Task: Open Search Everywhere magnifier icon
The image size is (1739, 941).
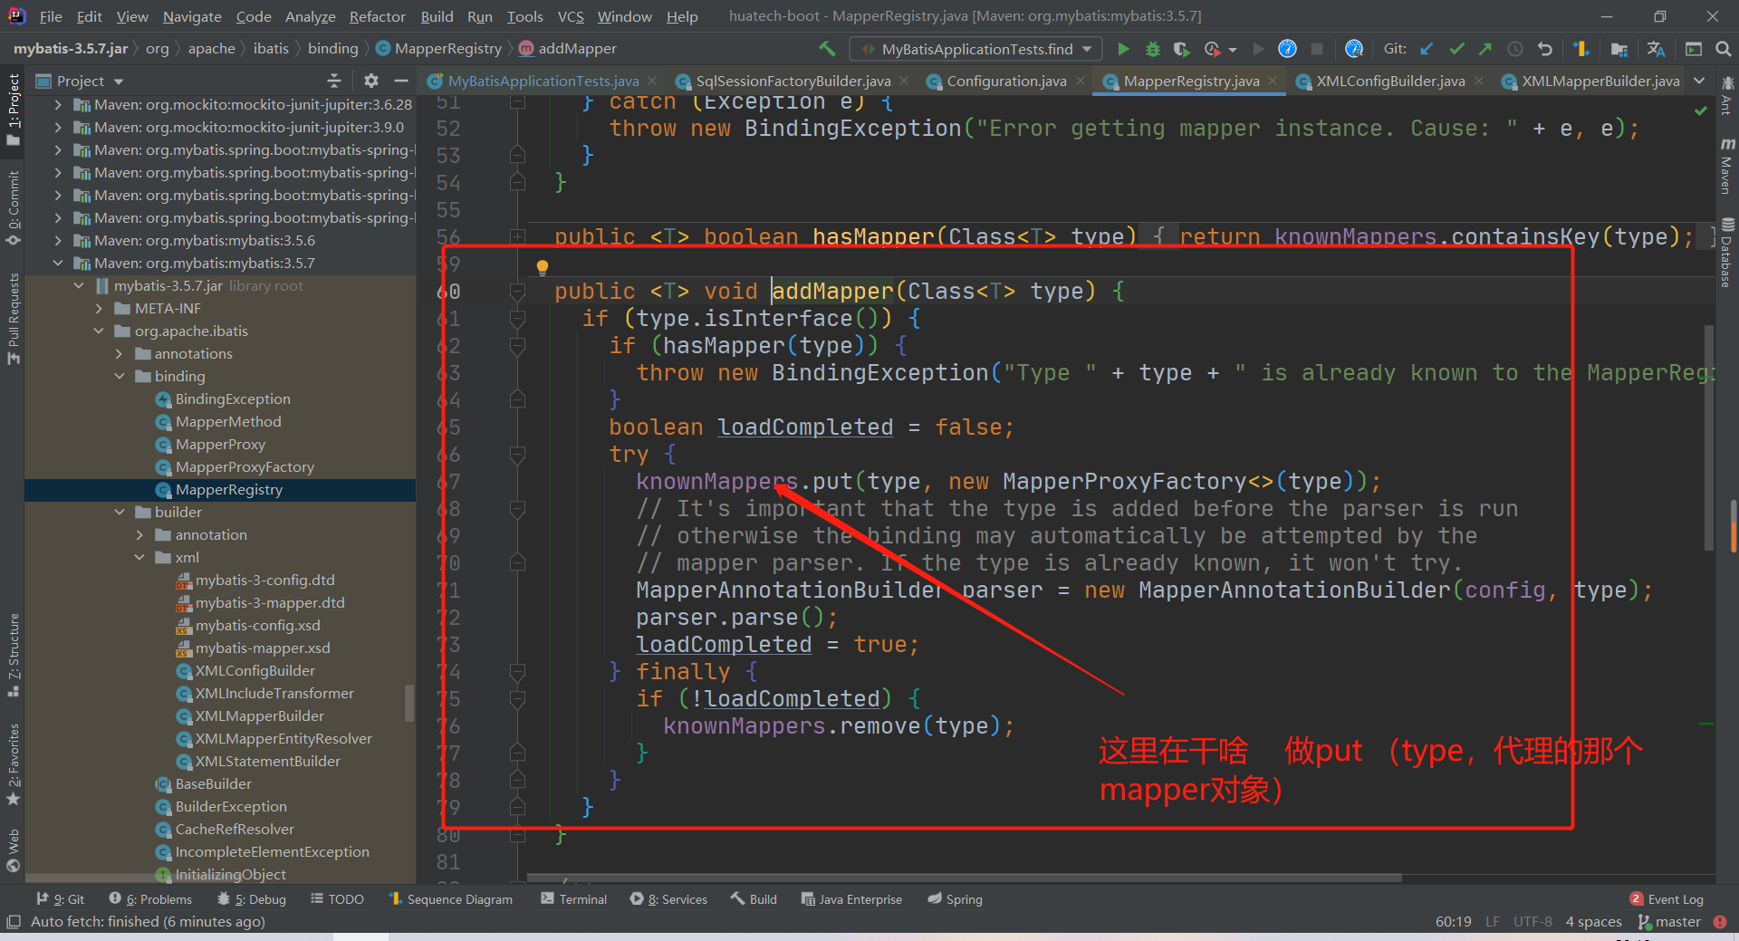Action: [x=1724, y=49]
